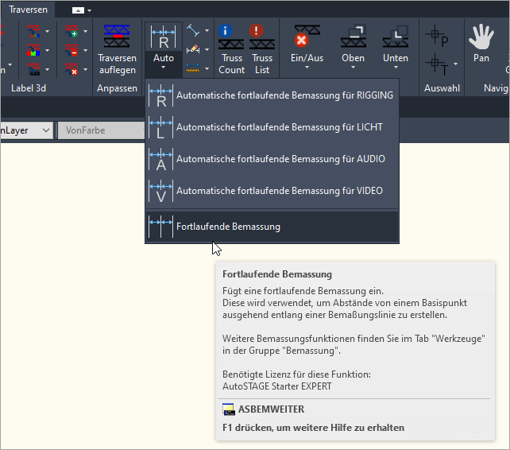
Task: Choose Automatische fortlaufende Bemassung für RIGGING
Action: 272,95
